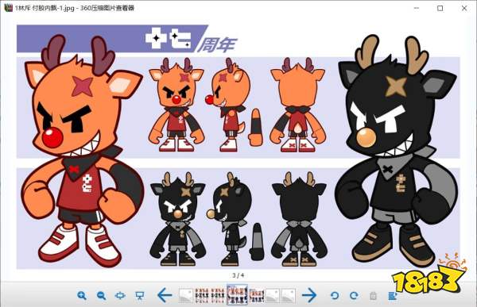Select the sixth blank placeholder thumbnail
The image size is (477, 307).
tap(273, 295)
